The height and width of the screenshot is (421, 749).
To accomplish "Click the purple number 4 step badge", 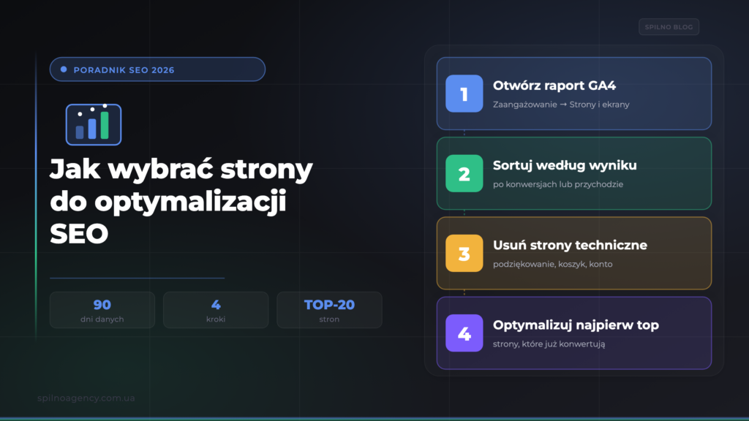I will point(464,333).
